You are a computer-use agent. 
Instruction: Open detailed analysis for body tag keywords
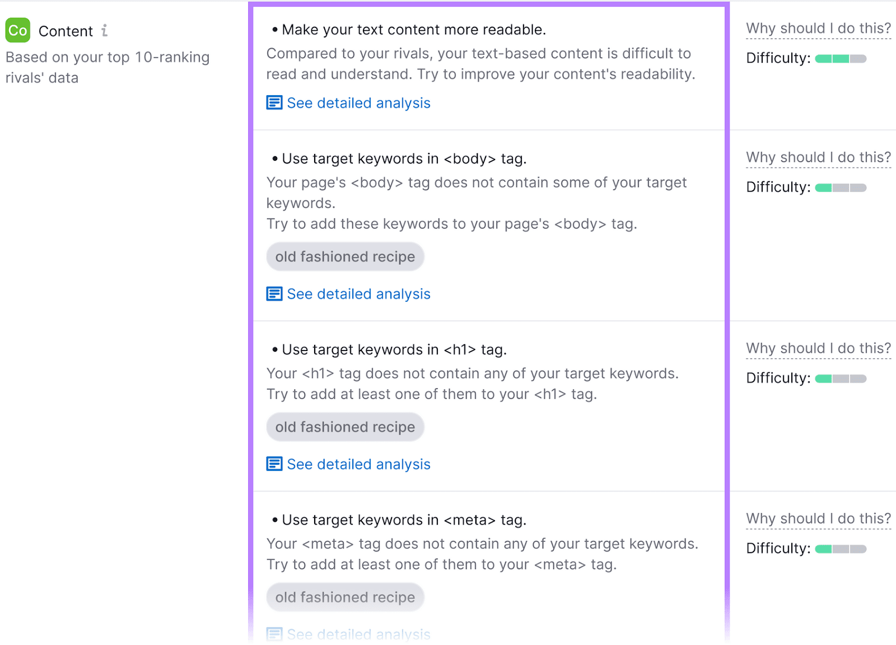point(358,293)
